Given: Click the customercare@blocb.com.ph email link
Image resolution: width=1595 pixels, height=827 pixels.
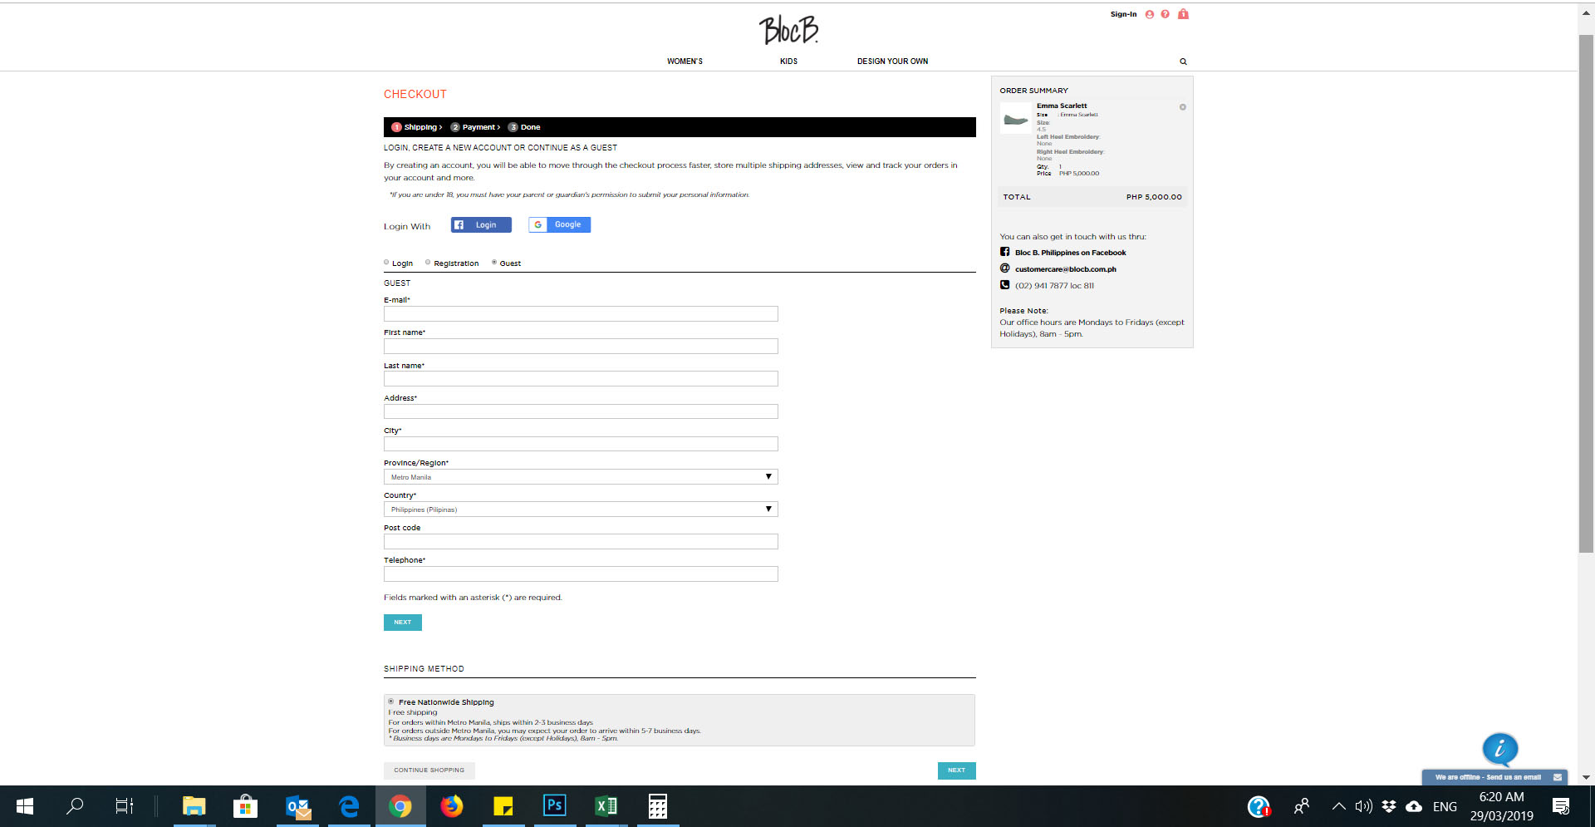Looking at the screenshot, I should click(x=1066, y=269).
